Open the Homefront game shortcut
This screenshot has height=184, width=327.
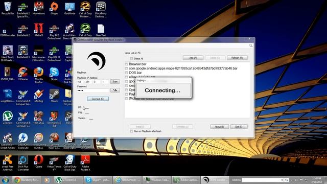point(39,9)
